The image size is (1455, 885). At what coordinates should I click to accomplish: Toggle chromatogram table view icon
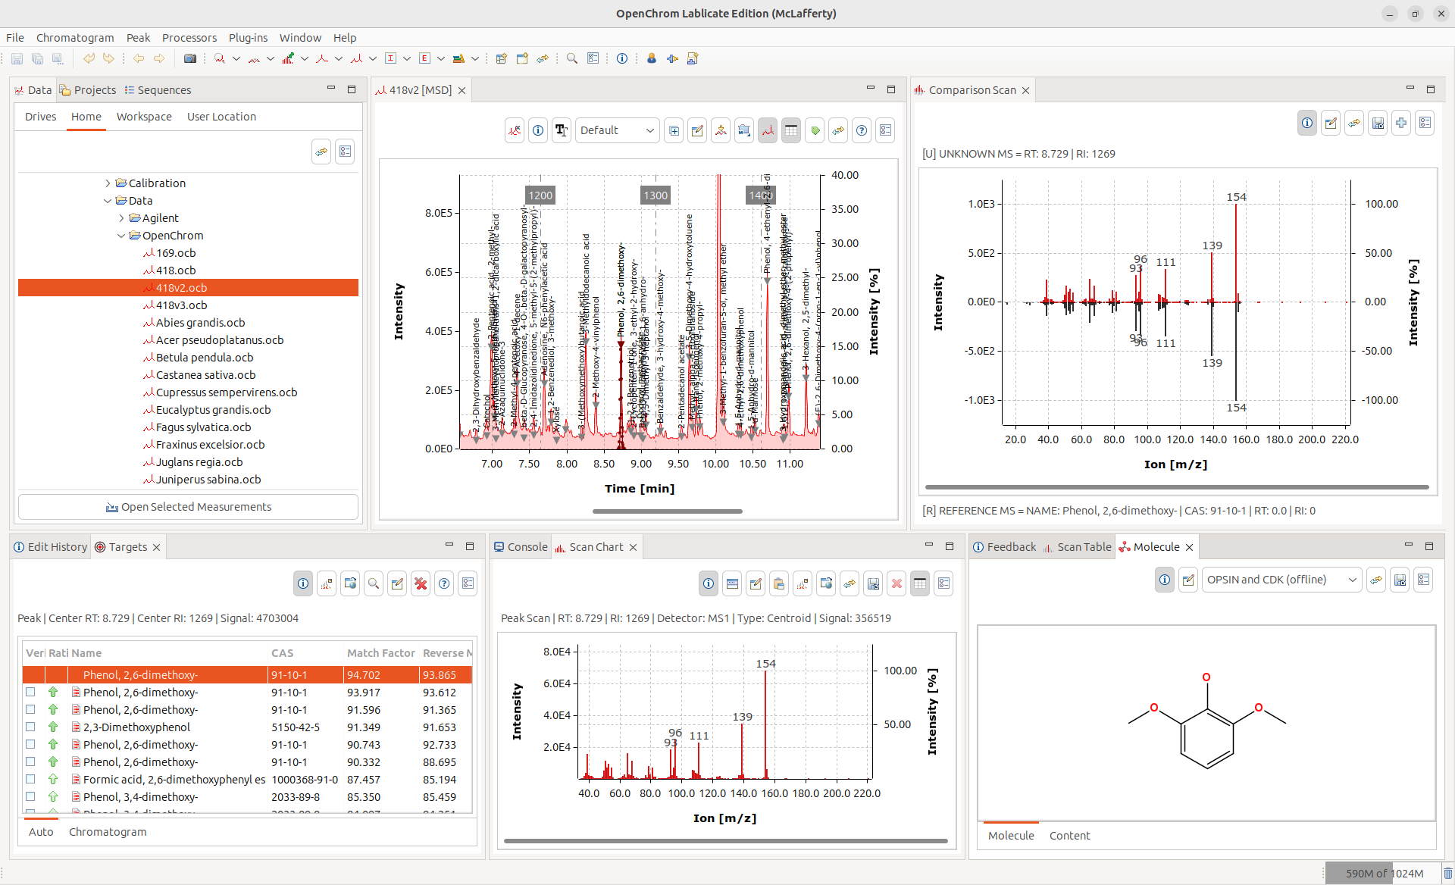[x=791, y=130]
